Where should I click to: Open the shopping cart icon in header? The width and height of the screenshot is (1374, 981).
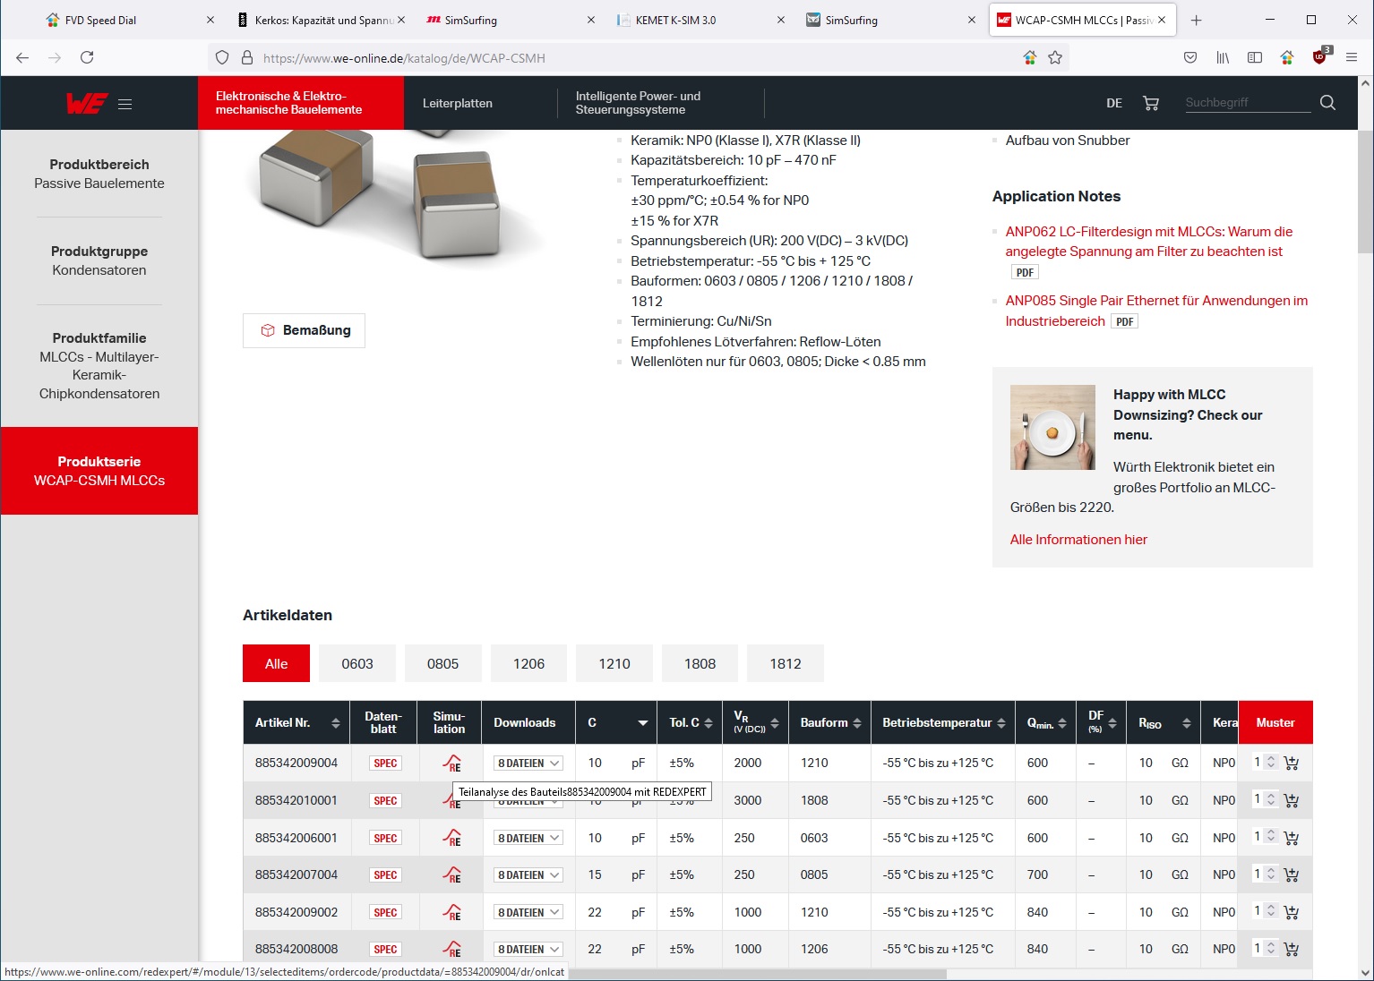tap(1151, 103)
